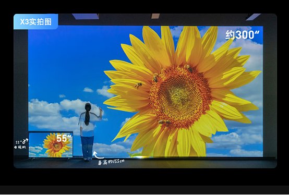
Task: Open the small 55-inch TV image
Action: [x=51, y=144]
